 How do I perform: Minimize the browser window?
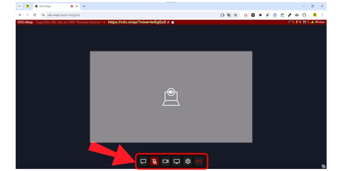(x=304, y=6)
